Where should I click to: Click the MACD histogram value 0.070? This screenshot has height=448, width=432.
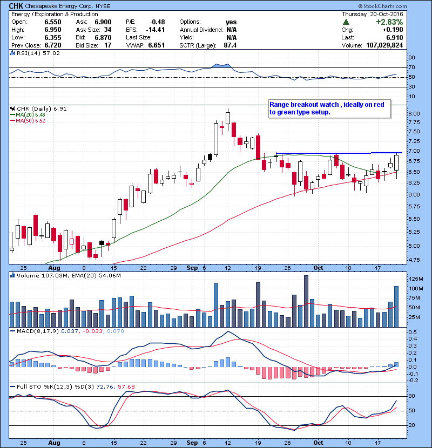tap(116, 331)
